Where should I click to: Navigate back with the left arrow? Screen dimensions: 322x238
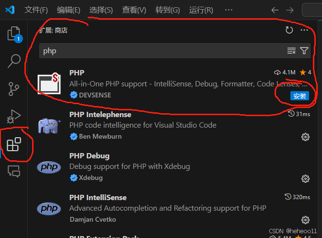(x=275, y=10)
